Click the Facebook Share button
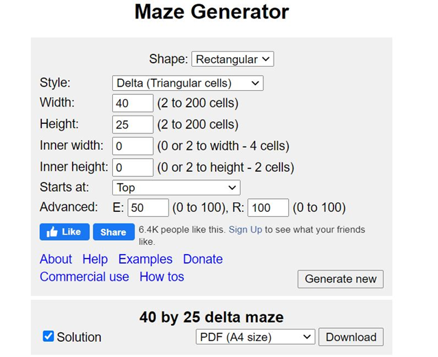 coord(113,232)
